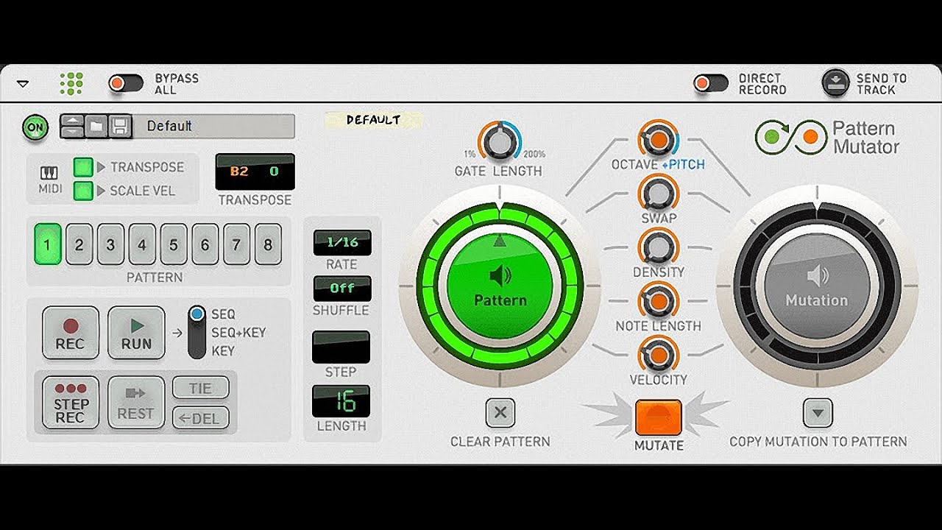
Task: Click the gray Mutation speaker button
Action: [817, 287]
